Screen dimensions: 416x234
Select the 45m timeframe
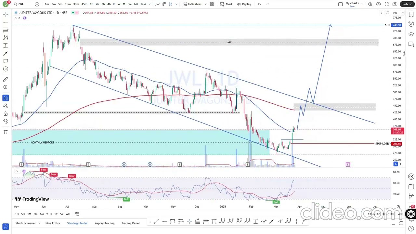pos(84,4)
